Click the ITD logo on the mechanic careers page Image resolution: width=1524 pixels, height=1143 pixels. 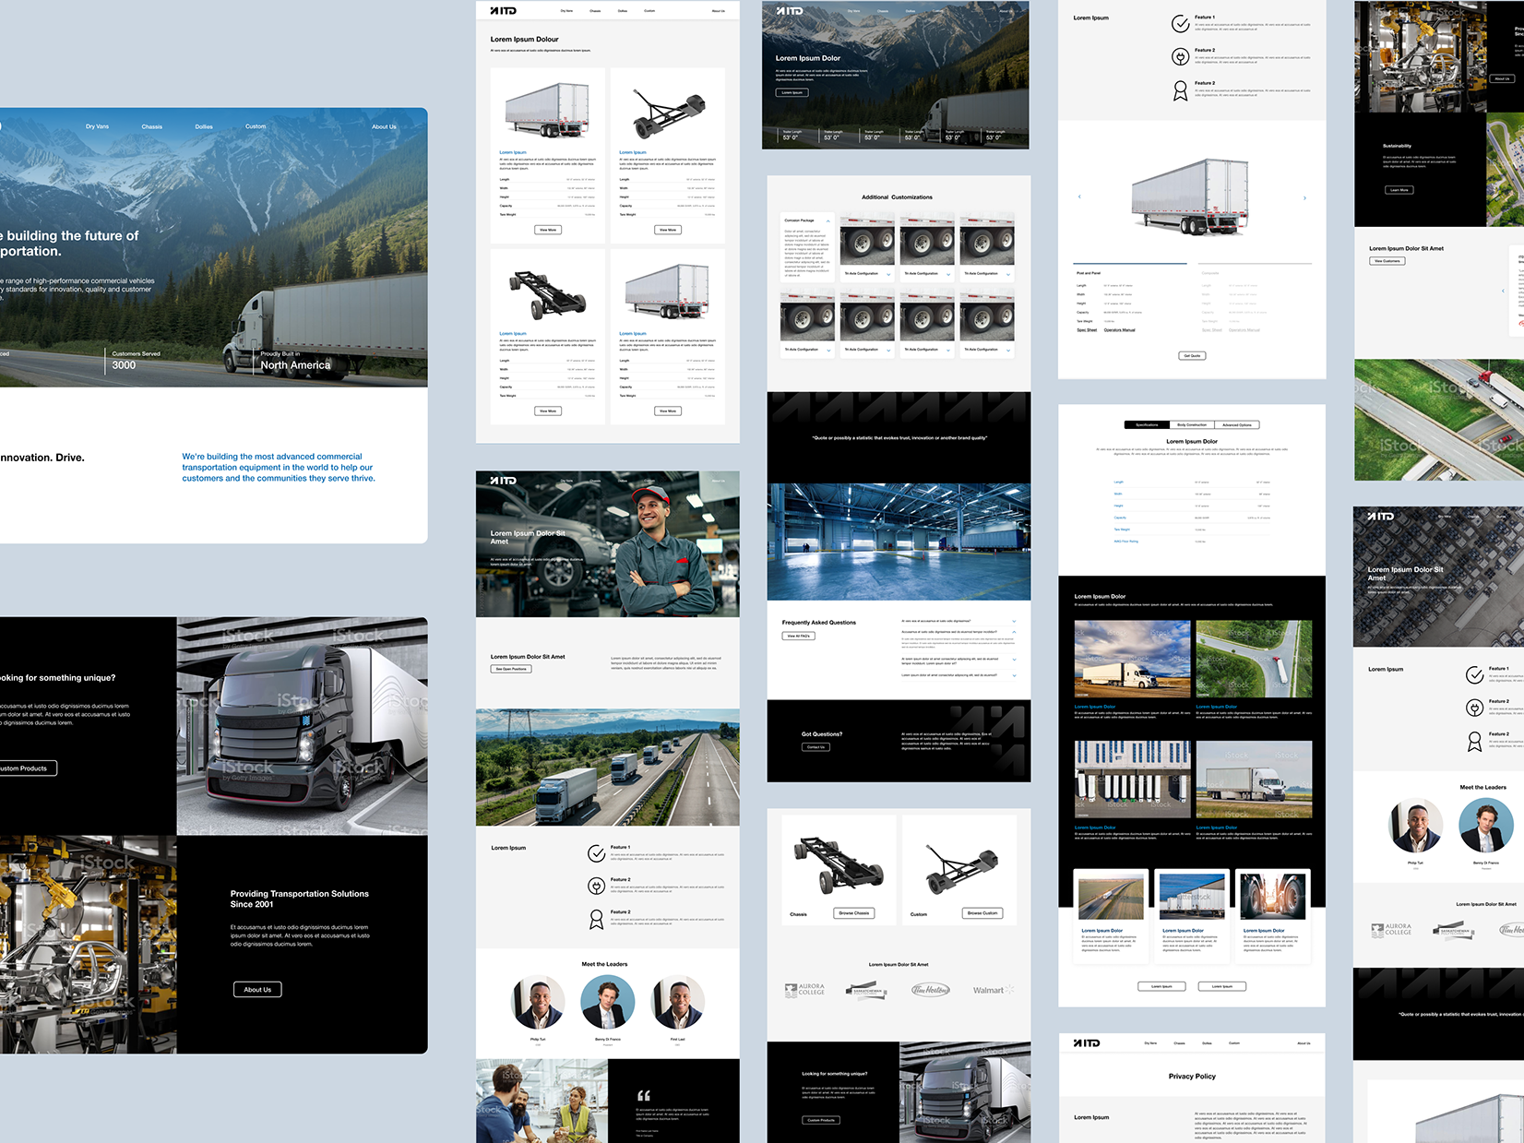tap(503, 481)
